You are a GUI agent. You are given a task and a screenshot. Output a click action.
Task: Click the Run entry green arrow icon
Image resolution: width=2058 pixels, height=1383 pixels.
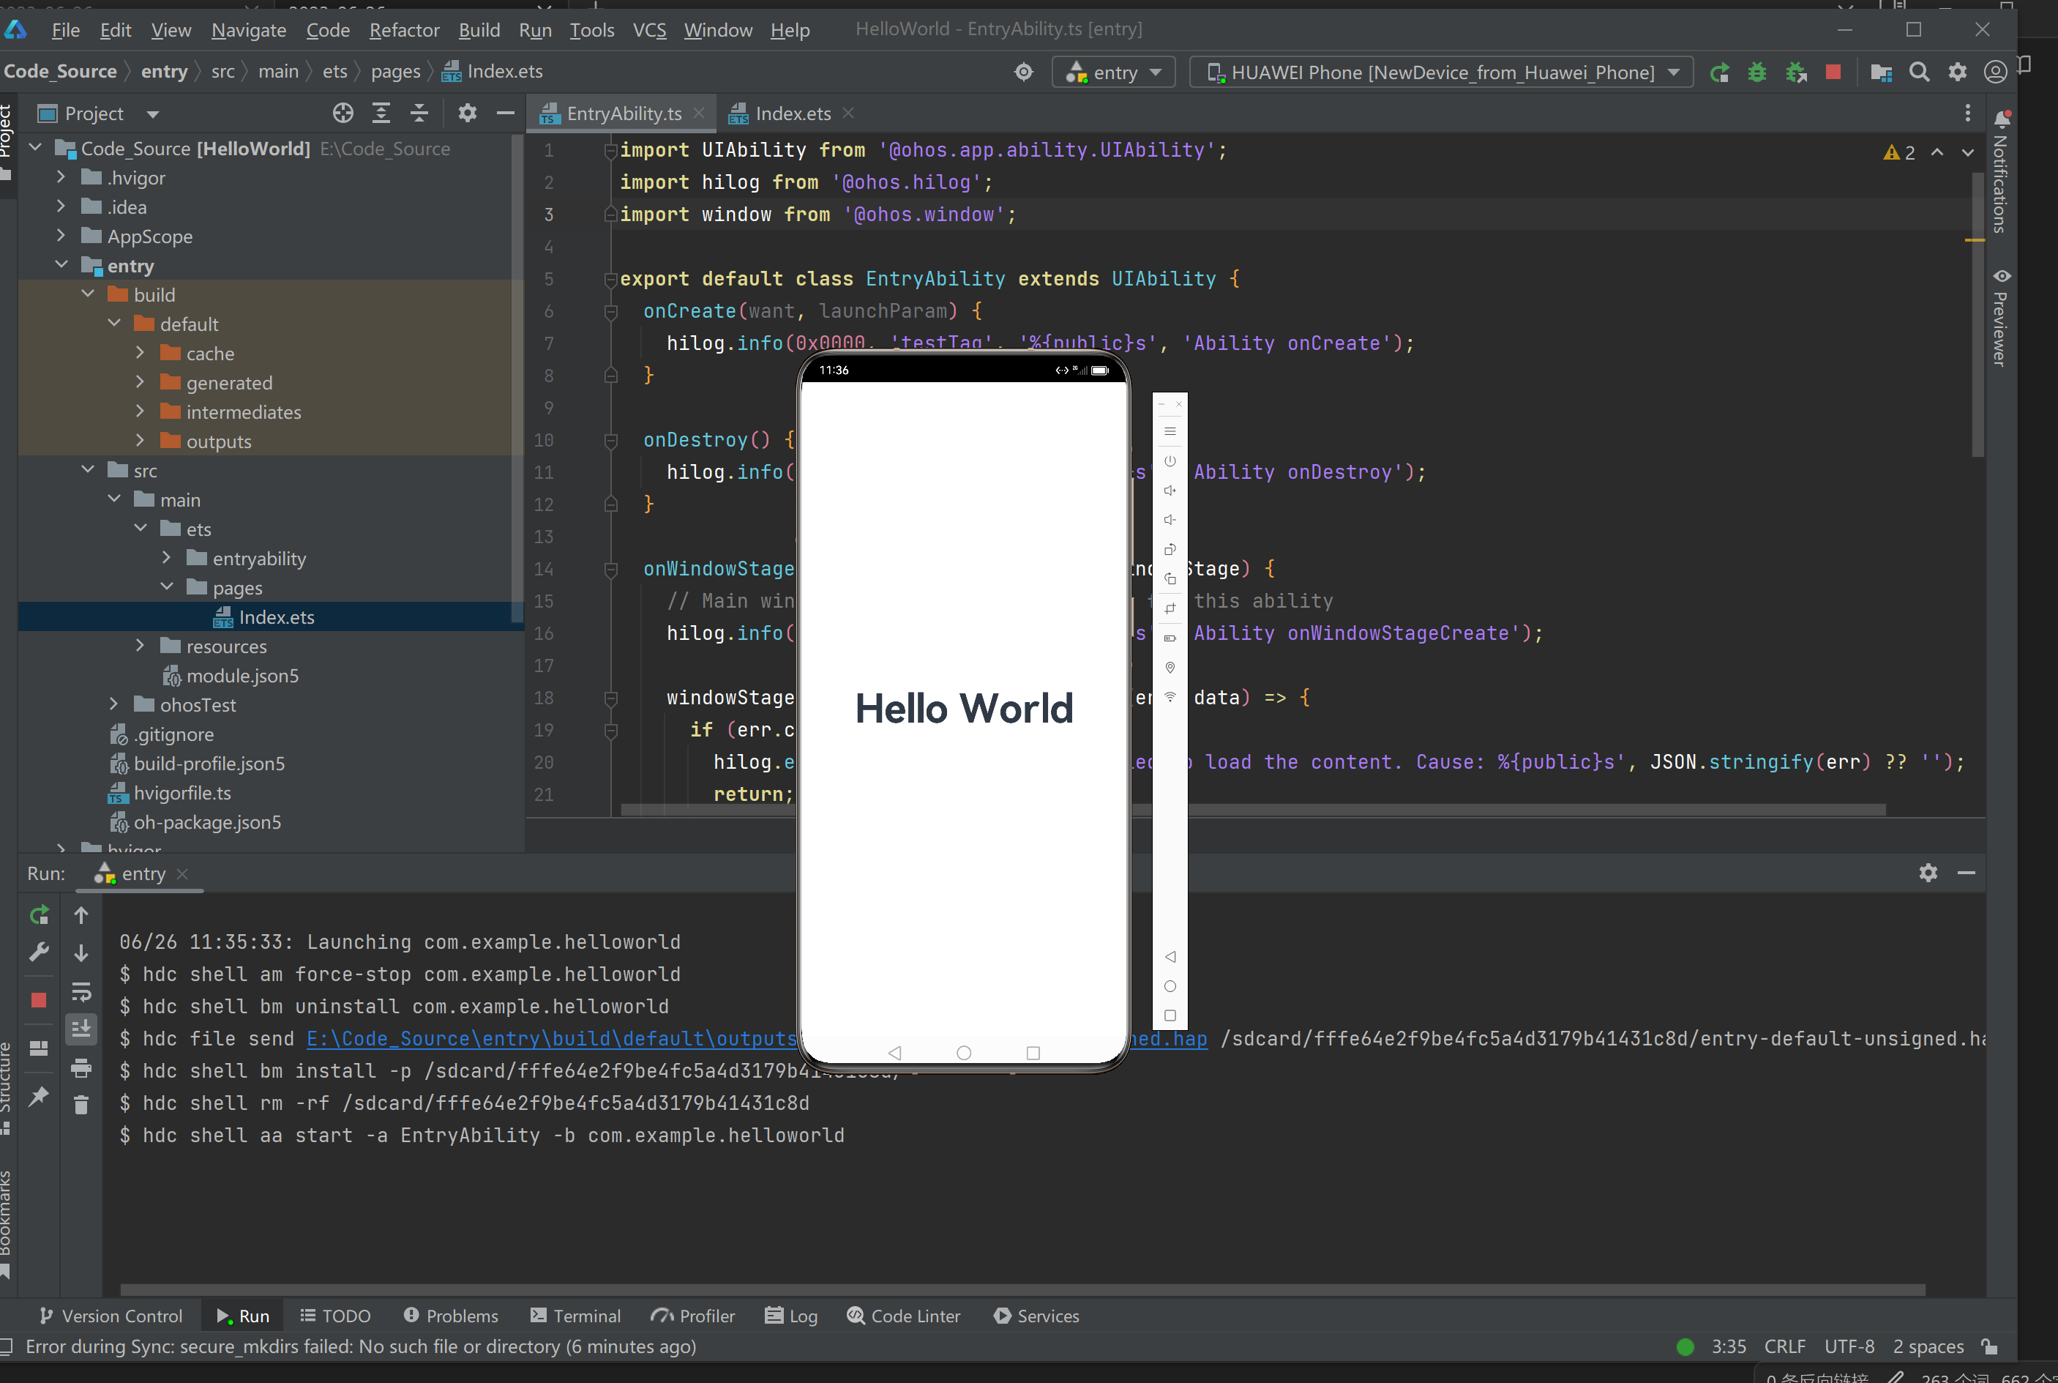(x=1718, y=72)
